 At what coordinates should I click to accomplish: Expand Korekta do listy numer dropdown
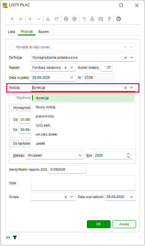(x=132, y=47)
